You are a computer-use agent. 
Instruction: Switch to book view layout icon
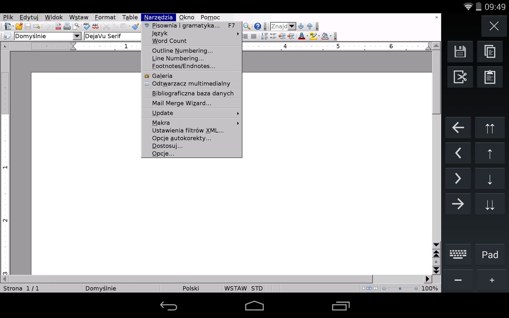click(375, 288)
